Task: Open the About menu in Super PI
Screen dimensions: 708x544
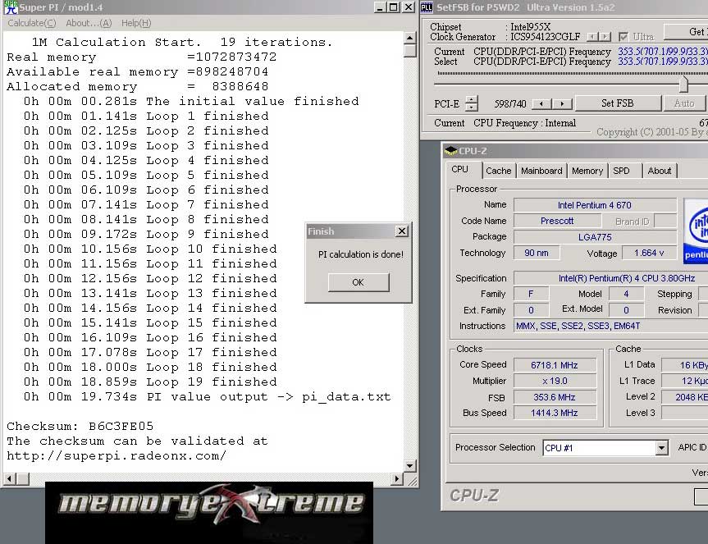Action: click(x=89, y=23)
